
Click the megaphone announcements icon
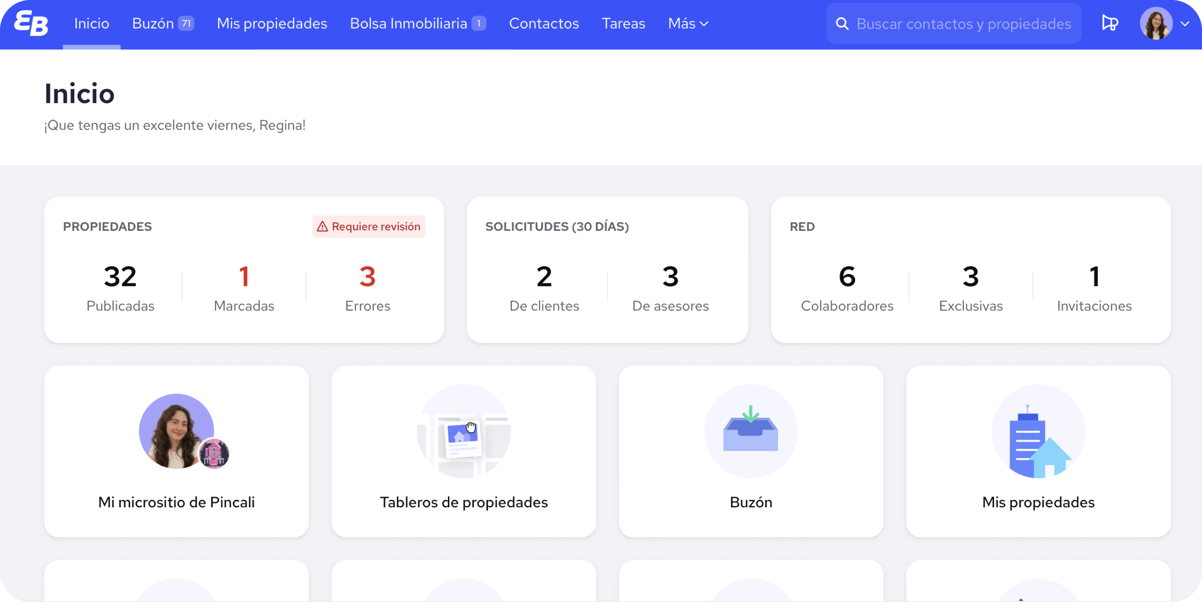(x=1110, y=24)
